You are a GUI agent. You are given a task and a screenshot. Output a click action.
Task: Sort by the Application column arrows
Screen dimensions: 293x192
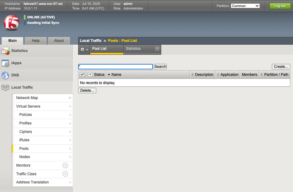tap(218, 75)
